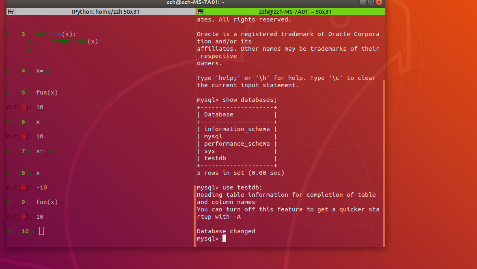Click the 'mysql' row in the database table
The height and width of the screenshot is (269, 477).
213,136
